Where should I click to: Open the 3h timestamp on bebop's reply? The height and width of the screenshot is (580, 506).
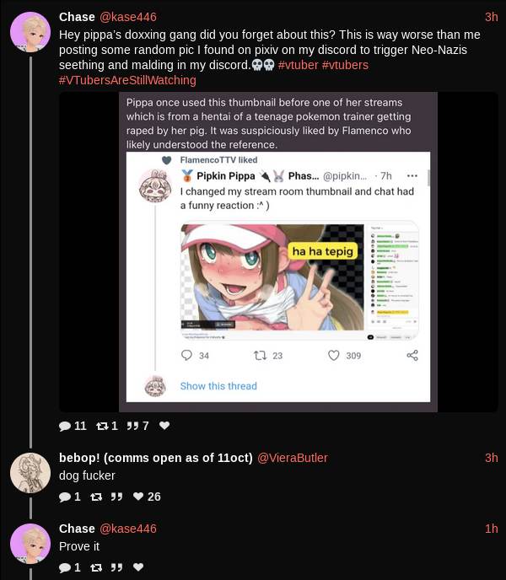(x=492, y=458)
